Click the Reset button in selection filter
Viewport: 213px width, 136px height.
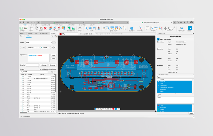[191, 113]
